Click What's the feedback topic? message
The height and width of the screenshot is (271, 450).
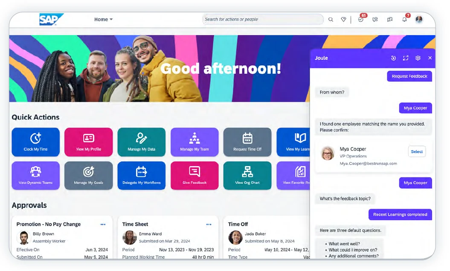[345, 198]
